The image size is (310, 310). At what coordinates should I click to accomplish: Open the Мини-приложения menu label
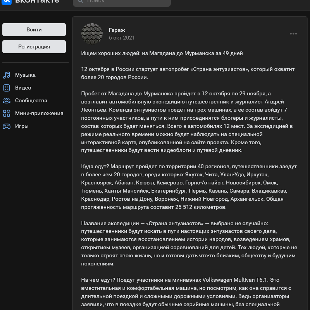pyautogui.click(x=39, y=113)
